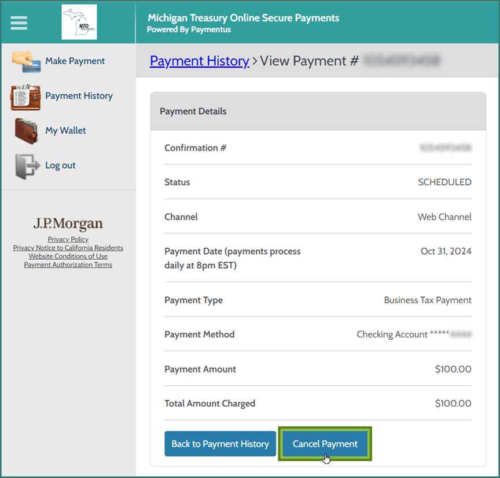The image size is (500, 478).
Task: Open the hamburger navigation menu
Action: point(19,23)
